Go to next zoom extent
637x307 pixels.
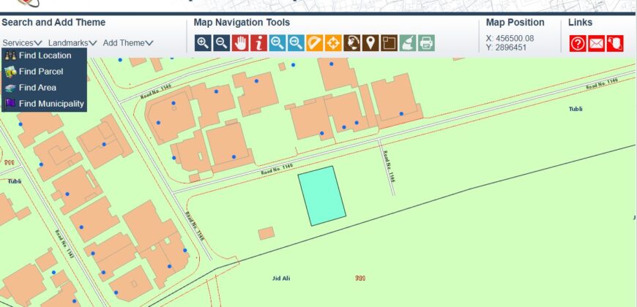(x=296, y=42)
